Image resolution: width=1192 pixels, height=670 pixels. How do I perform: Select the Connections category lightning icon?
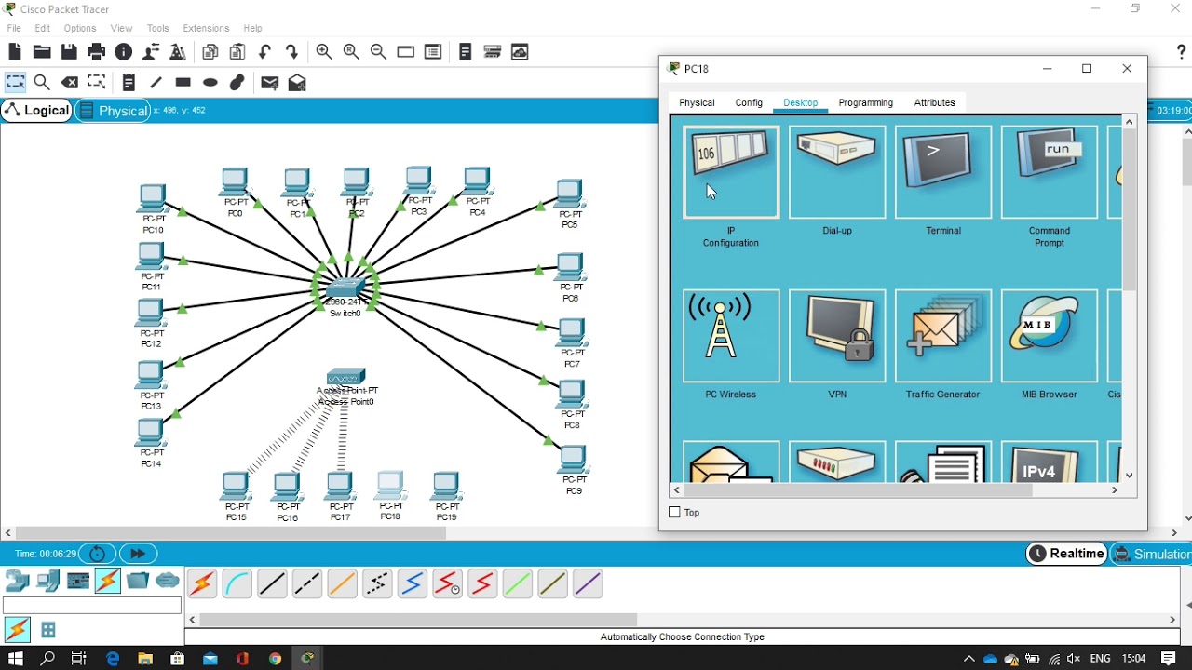(108, 582)
